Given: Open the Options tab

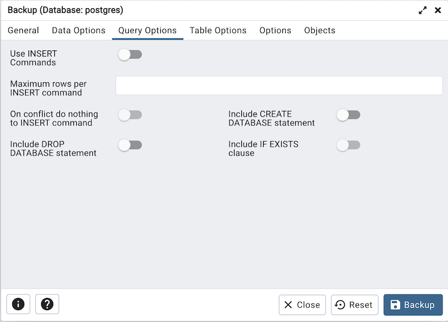Looking at the screenshot, I should [x=275, y=31].
